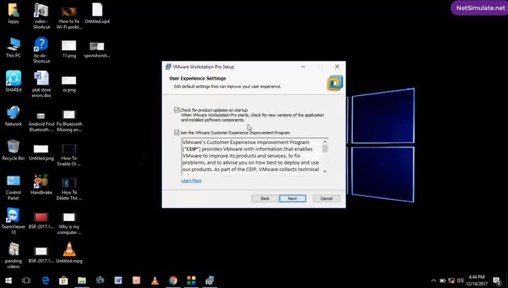
Task: Open the Windows Start menu
Action: pos(8,281)
